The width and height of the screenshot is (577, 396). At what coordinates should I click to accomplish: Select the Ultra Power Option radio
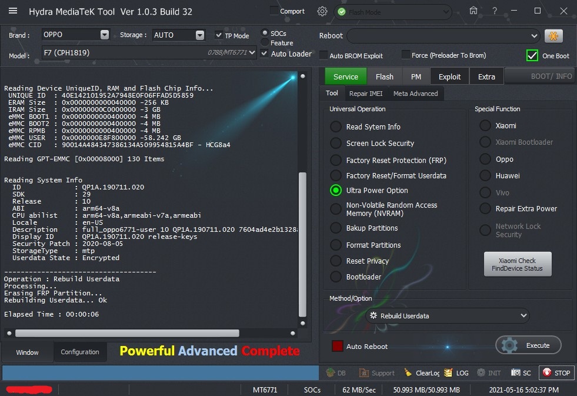[x=336, y=190]
